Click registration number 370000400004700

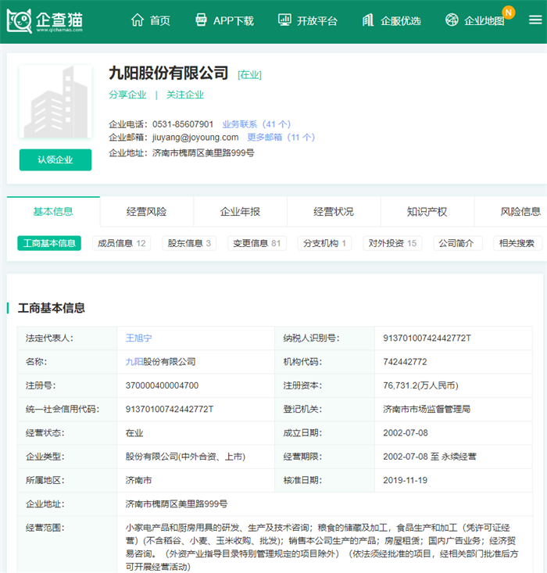tap(162, 385)
